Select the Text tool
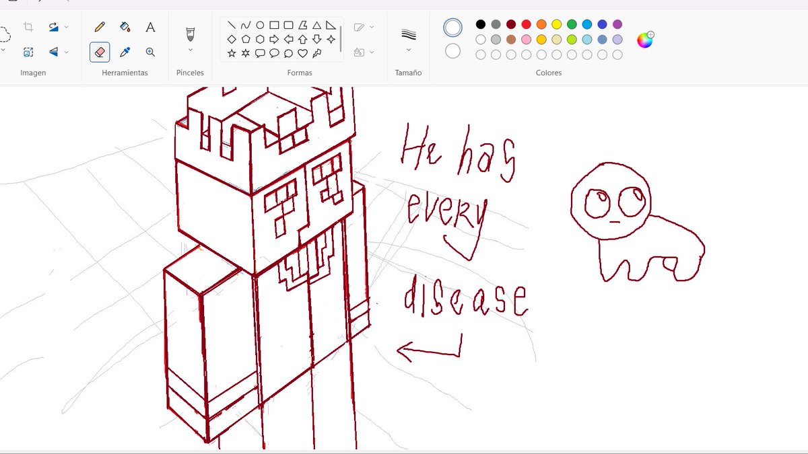Image resolution: width=808 pixels, height=454 pixels. click(x=150, y=27)
